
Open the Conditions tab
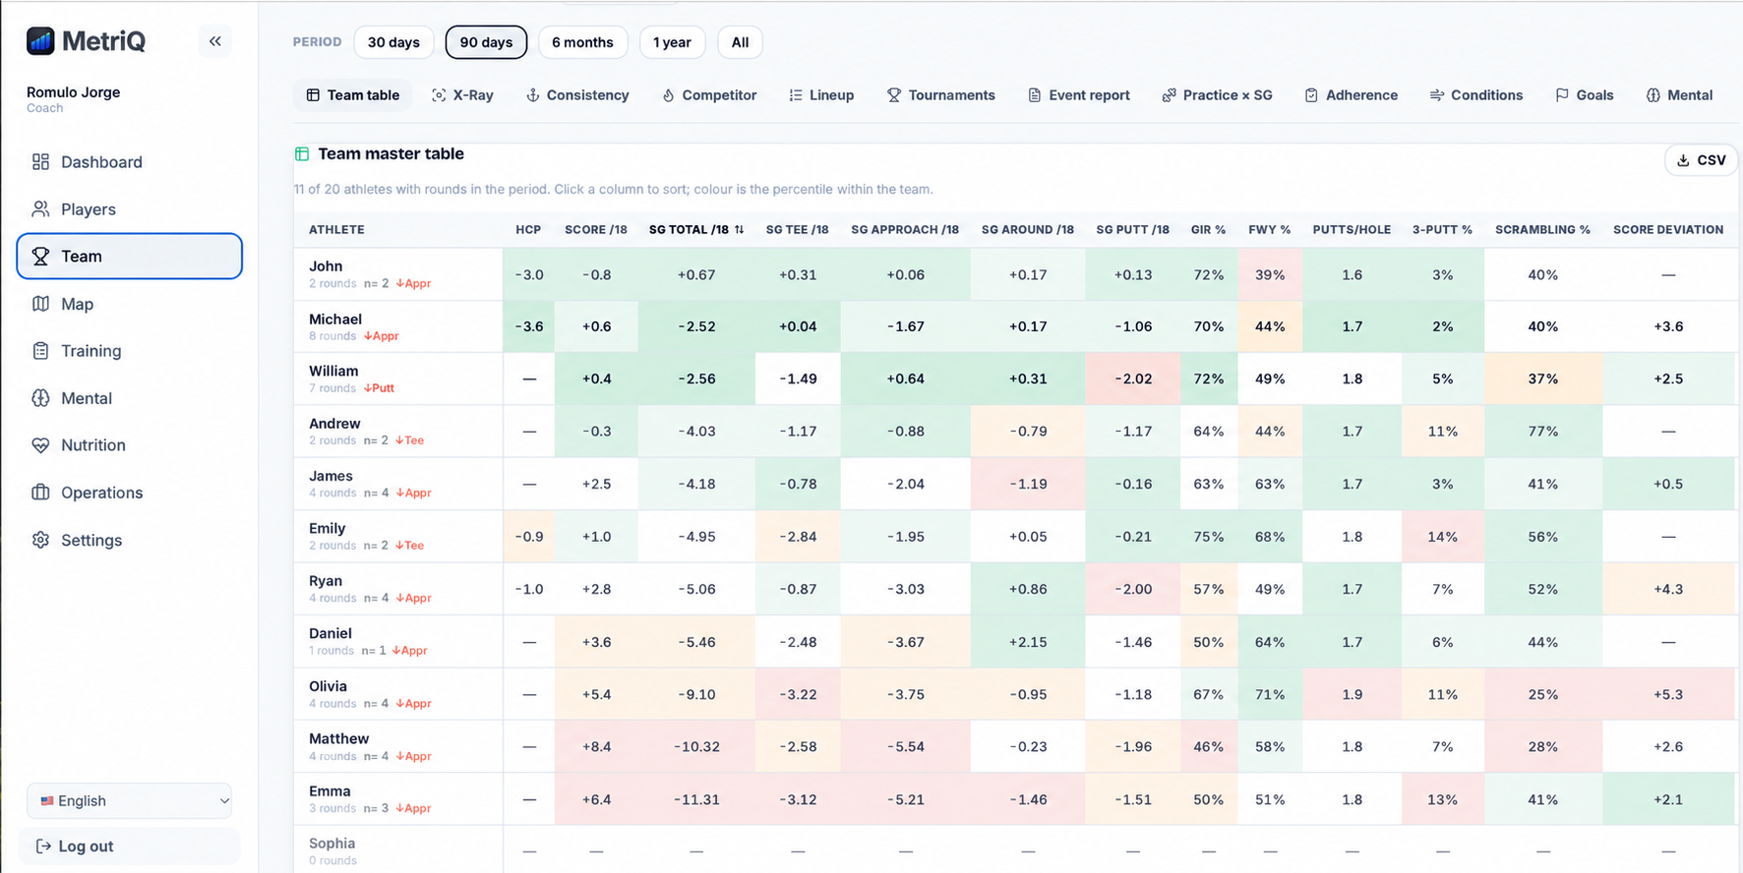(x=1475, y=95)
